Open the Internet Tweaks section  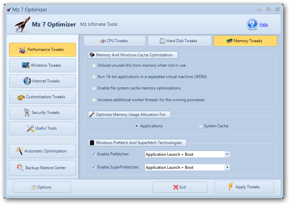tap(42, 81)
